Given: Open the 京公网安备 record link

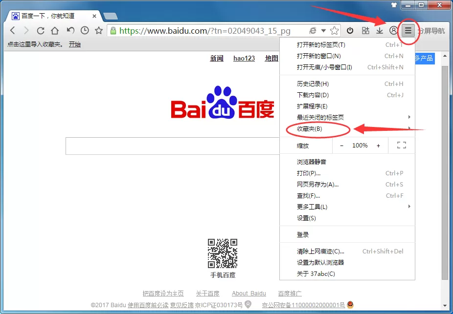Looking at the screenshot, I should click(303, 305).
